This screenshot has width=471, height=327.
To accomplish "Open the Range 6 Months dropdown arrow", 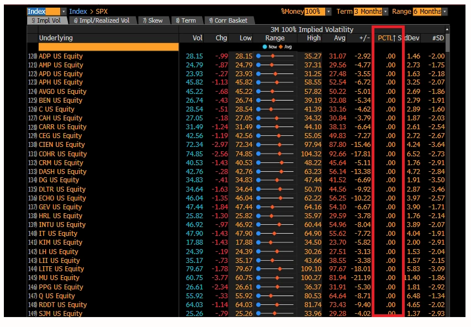I will coord(444,12).
